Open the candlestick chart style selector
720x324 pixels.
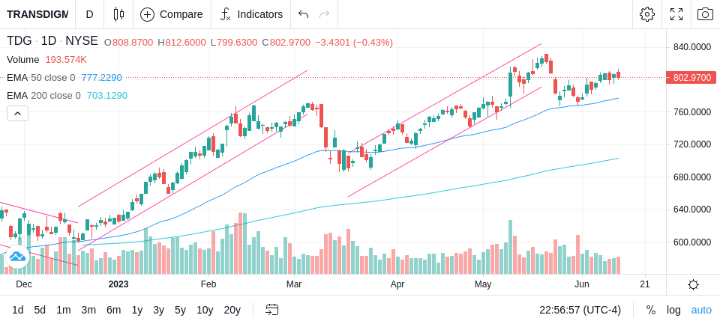pos(118,14)
